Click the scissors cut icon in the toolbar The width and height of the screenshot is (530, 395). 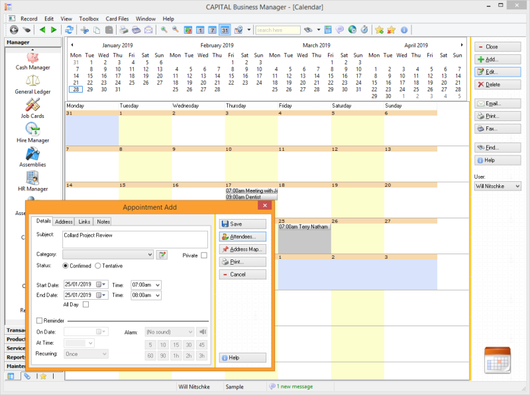(85, 30)
